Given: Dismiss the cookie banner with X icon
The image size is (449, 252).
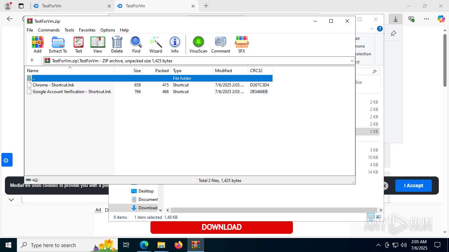Looking at the screenshot, I should pyautogui.click(x=385, y=186).
